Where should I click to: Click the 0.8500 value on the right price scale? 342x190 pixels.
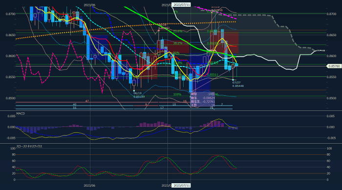[331, 98]
